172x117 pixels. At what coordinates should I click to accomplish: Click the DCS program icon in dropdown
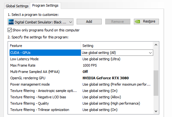[11, 22]
